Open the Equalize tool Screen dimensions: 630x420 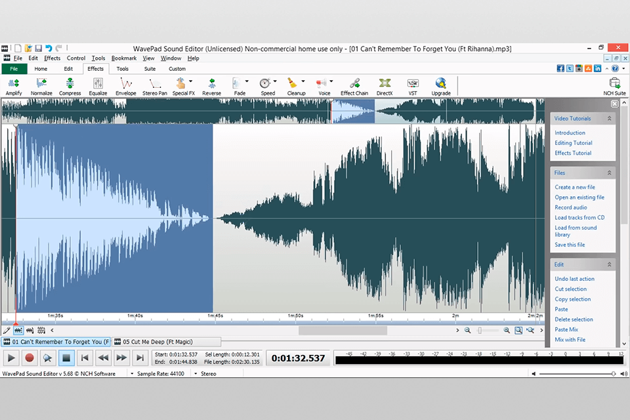(98, 87)
